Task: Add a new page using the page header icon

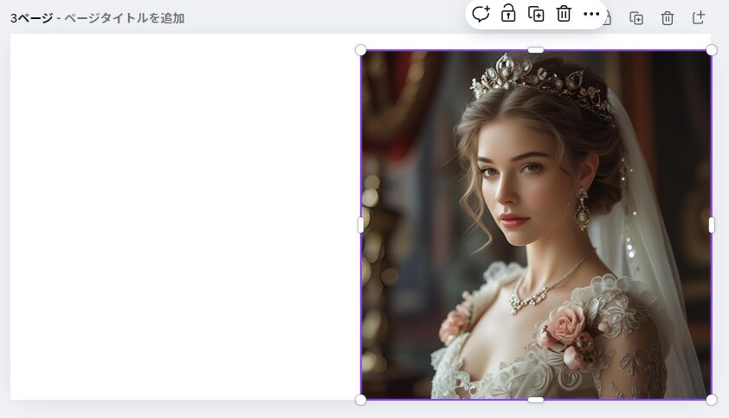Action: tap(699, 17)
